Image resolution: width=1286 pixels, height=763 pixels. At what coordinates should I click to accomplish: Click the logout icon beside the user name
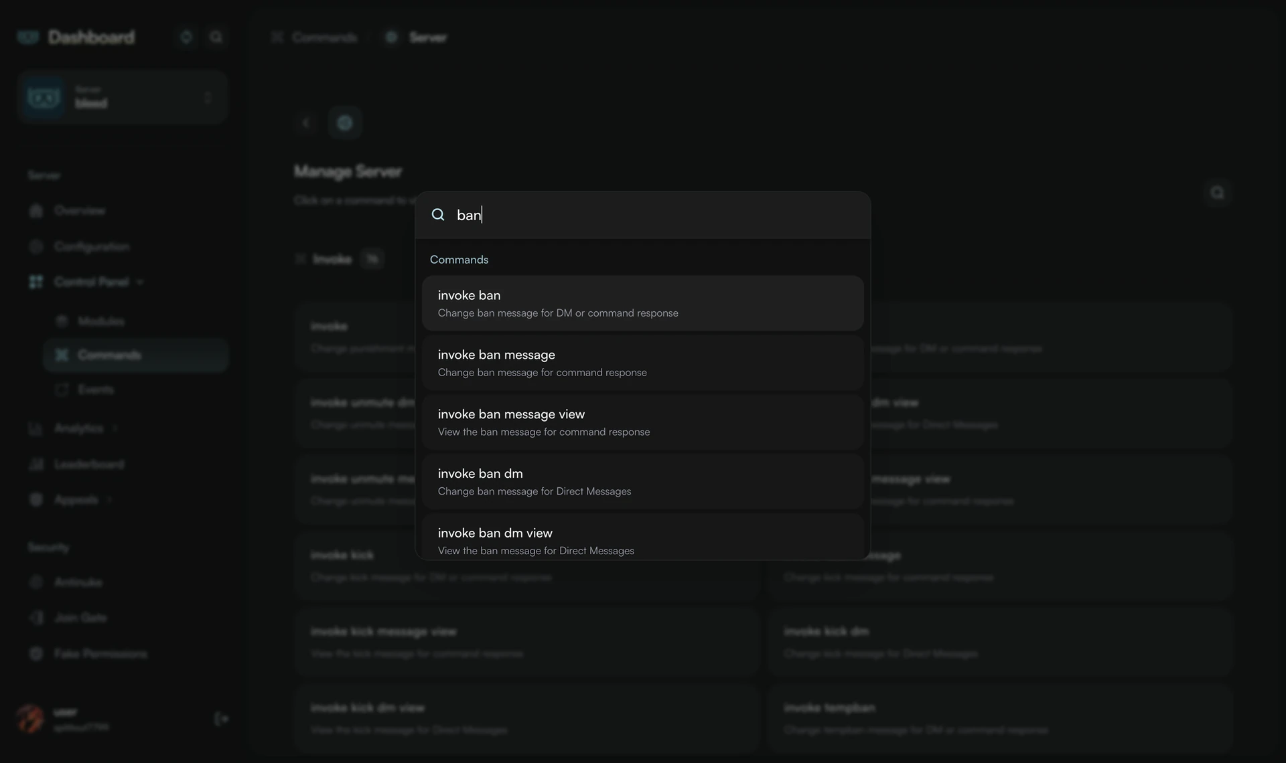click(x=221, y=719)
